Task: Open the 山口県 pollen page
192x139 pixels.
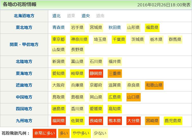Action: click(x=133, y=97)
